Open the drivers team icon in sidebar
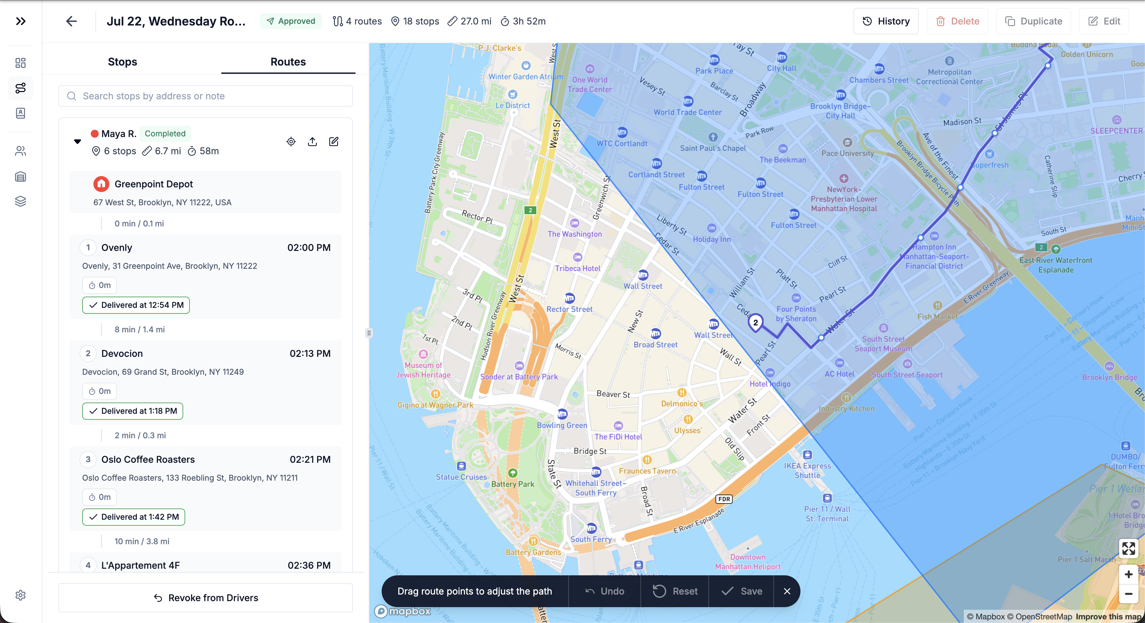Viewport: 1145px width, 623px height. coord(21,151)
